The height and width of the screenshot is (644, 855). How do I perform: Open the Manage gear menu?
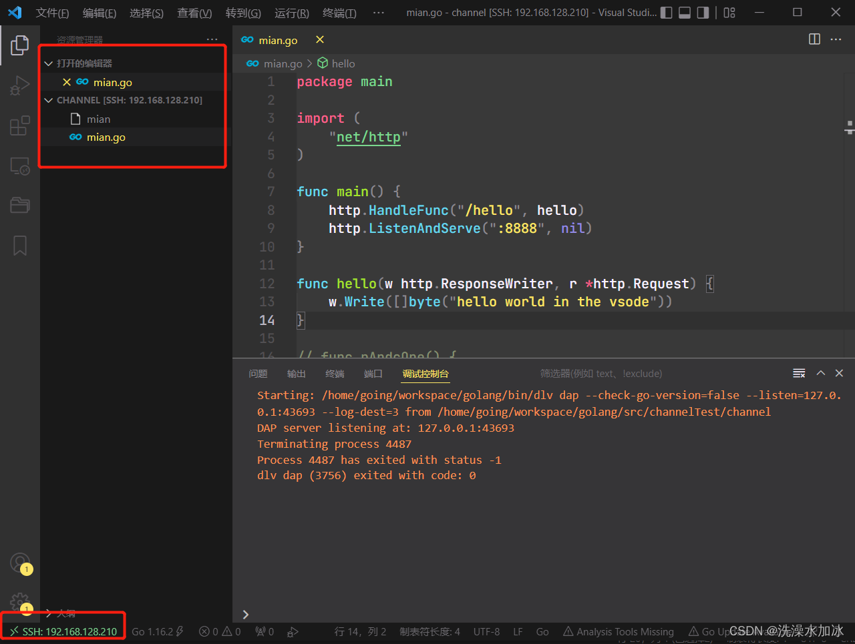pyautogui.click(x=20, y=602)
